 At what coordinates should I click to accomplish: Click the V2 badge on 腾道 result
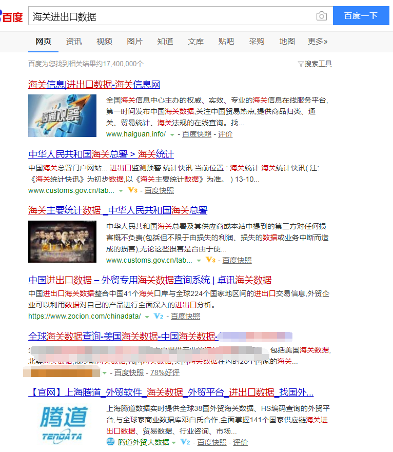185,442
